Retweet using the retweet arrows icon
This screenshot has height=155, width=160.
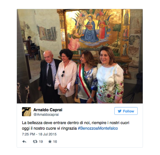point(35,141)
